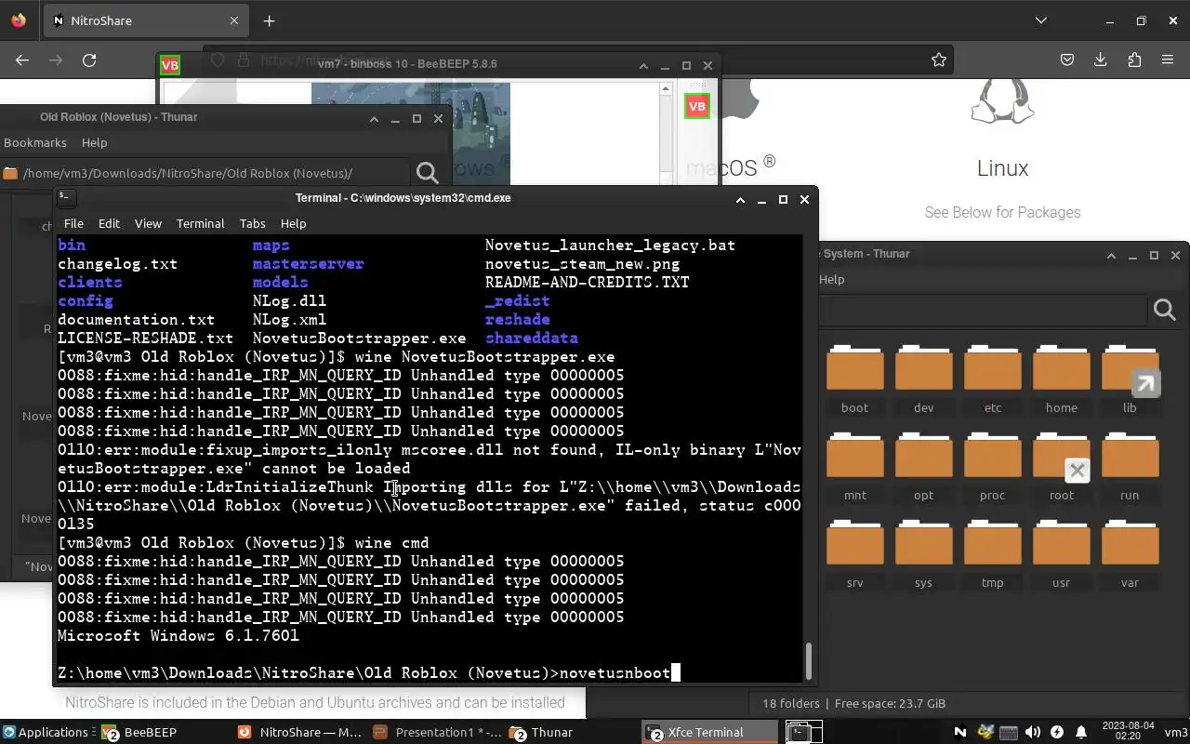Switch to NitroShare Firefox taskbar item
1190x744 pixels.
coord(300,732)
